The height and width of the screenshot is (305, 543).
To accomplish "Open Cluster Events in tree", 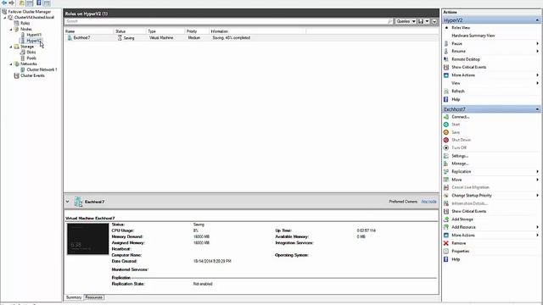I will (32, 75).
